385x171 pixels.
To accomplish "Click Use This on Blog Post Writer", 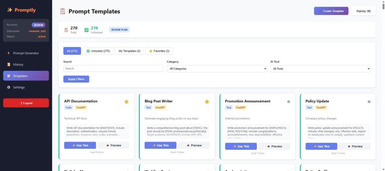I will click(160, 145).
